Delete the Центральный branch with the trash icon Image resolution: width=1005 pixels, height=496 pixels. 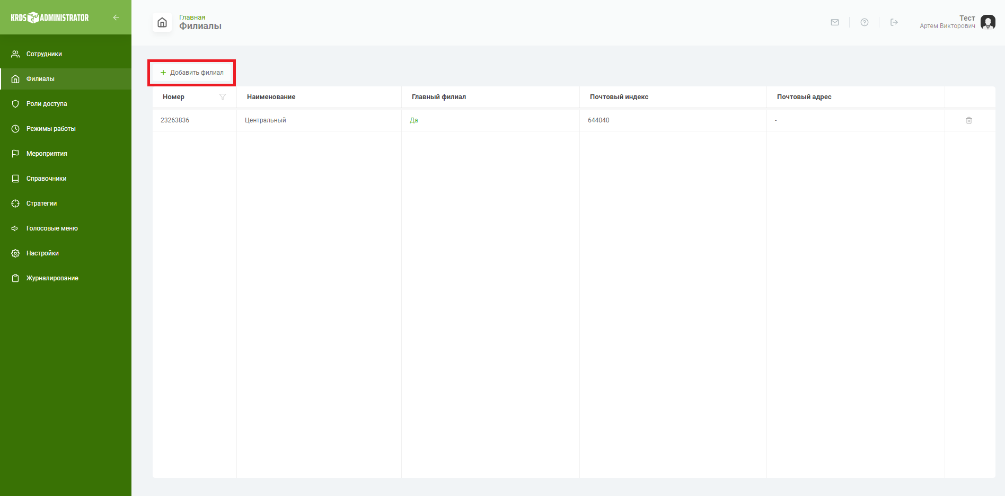point(969,120)
